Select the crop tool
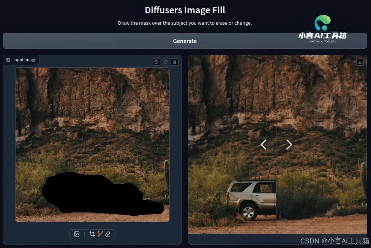The width and height of the screenshot is (371, 248). (x=92, y=234)
